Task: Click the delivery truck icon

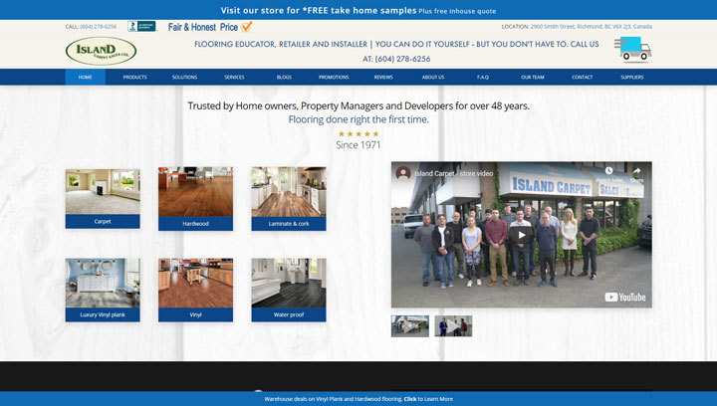Action: point(631,48)
